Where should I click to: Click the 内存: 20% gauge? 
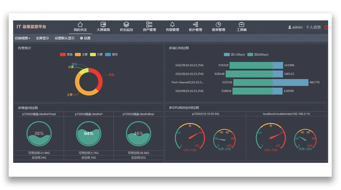[224, 140]
